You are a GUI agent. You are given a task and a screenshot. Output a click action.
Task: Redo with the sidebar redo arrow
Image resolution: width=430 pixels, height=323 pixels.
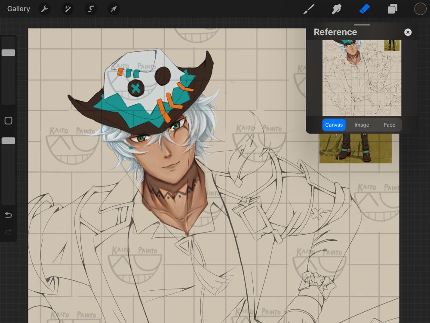[x=8, y=232]
